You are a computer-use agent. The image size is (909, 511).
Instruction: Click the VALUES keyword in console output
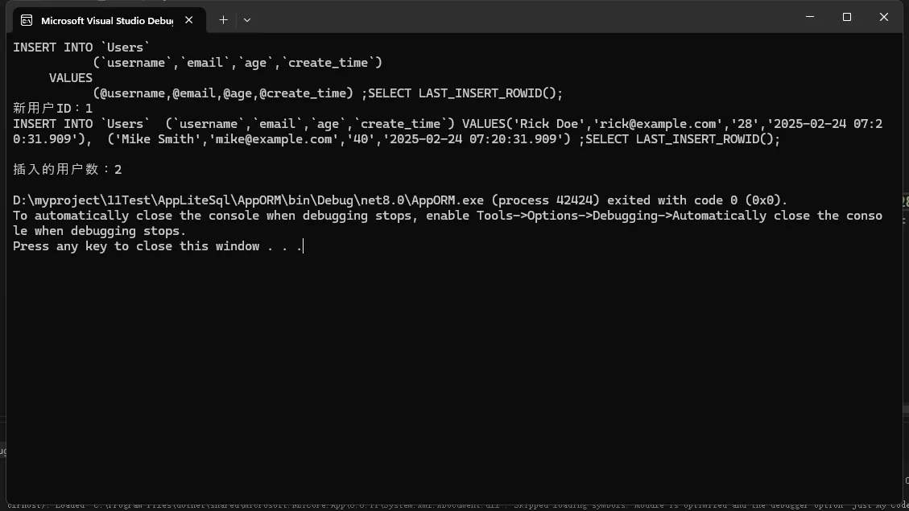tap(71, 78)
